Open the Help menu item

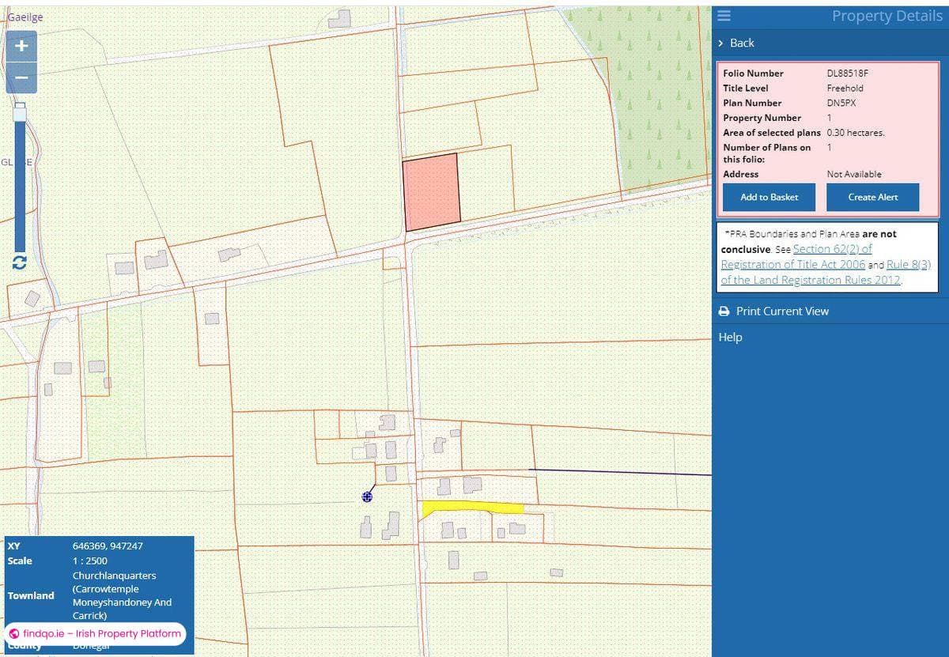pos(730,337)
